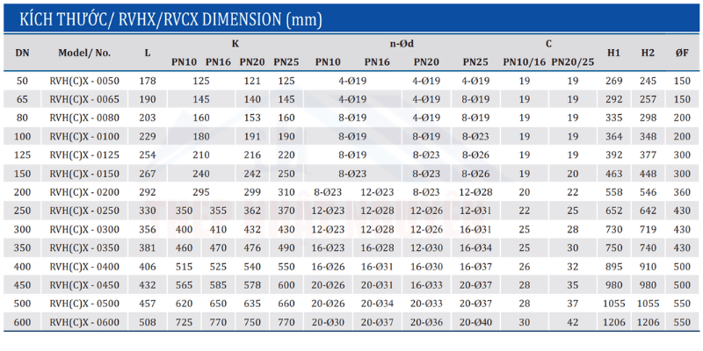Select model cell 'RVH(C)X - 0450'
The height and width of the screenshot is (351, 703).
pyautogui.click(x=84, y=285)
